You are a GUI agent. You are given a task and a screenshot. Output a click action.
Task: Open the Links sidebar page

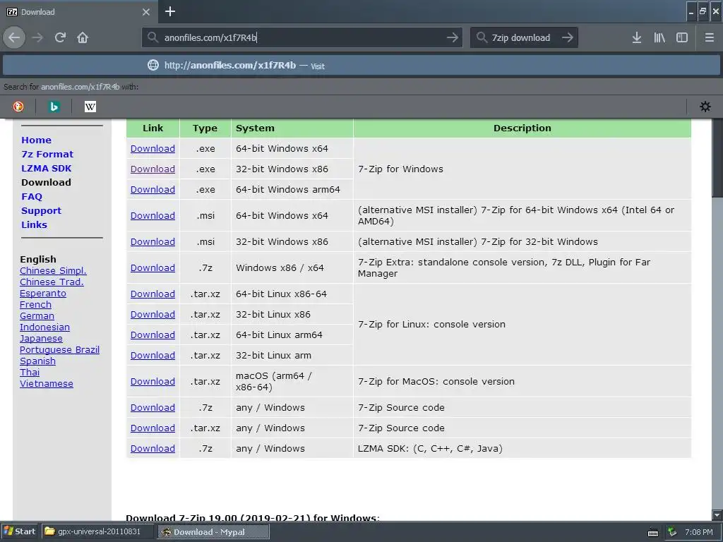34,225
